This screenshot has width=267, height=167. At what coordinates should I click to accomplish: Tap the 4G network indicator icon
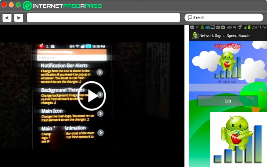pos(240,27)
